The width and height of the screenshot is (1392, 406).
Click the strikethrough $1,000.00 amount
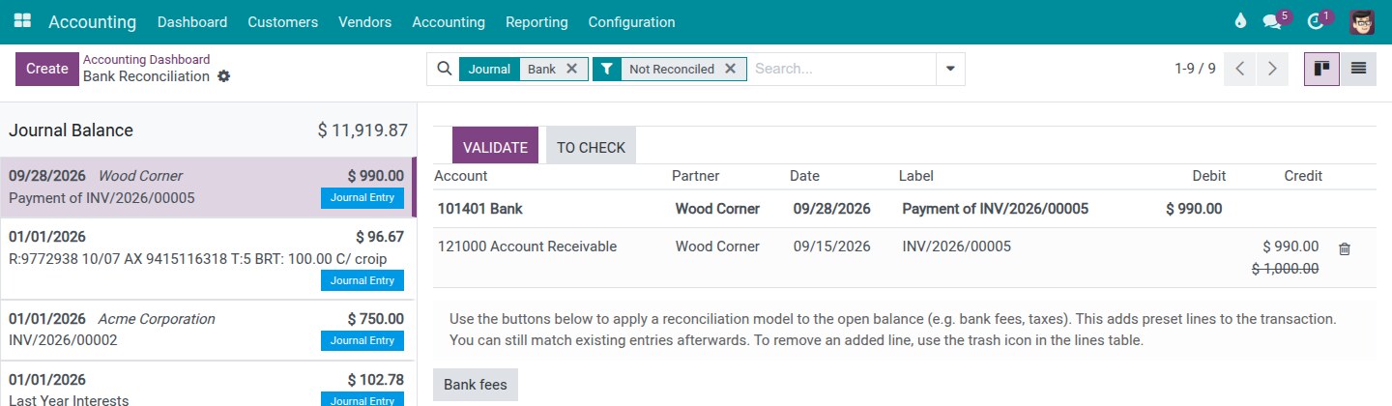[1285, 269]
